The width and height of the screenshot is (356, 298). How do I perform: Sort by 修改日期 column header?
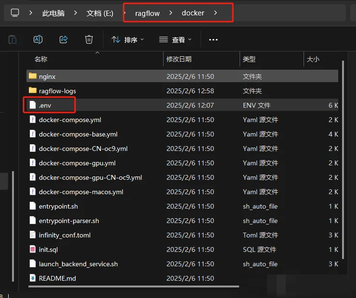179,59
